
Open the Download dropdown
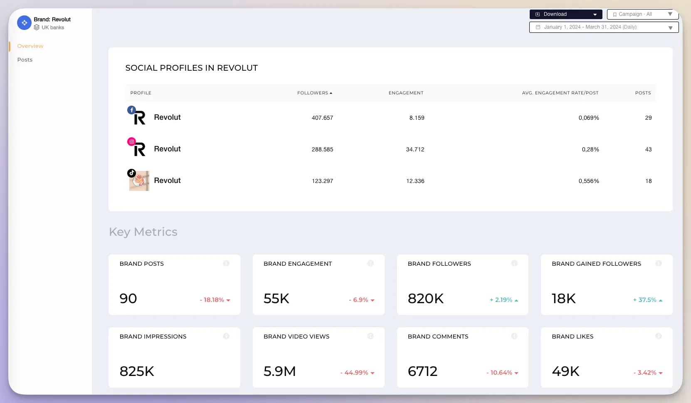pos(566,14)
